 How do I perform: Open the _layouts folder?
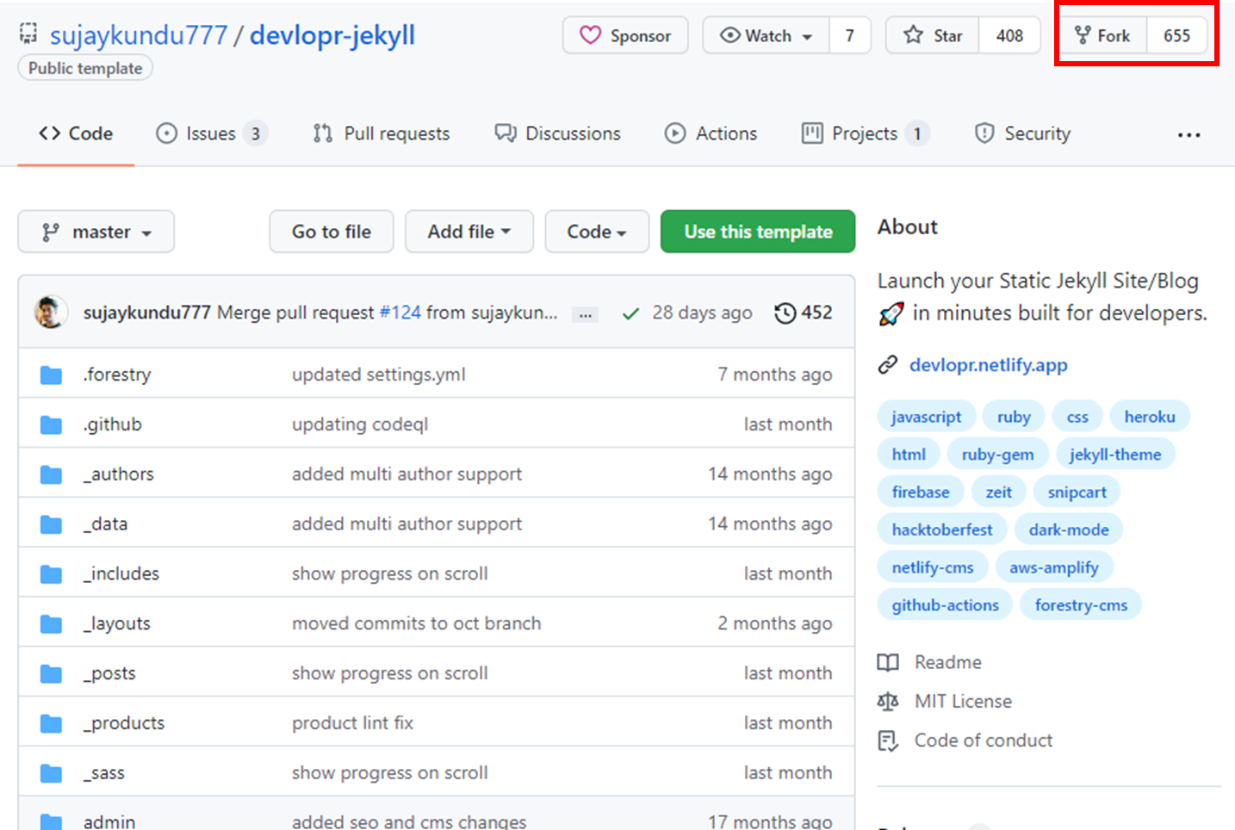pos(117,623)
